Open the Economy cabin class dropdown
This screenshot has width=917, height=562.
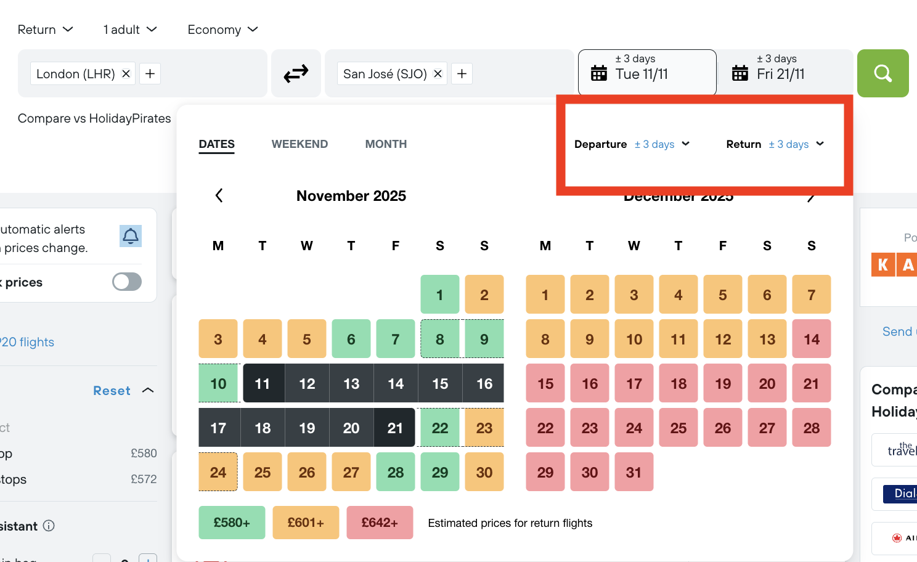point(222,30)
